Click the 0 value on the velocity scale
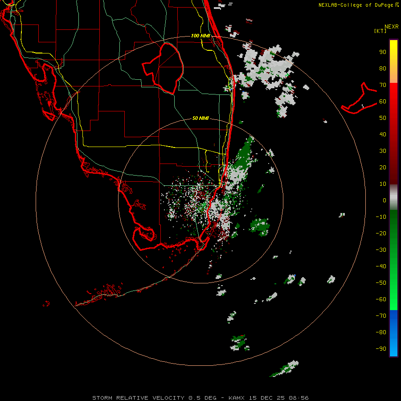 385,200
